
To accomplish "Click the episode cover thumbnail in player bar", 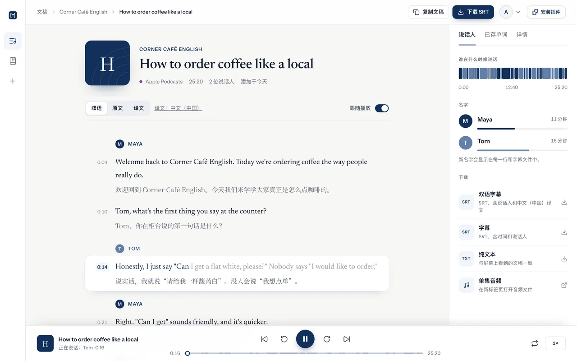I will coord(45,343).
